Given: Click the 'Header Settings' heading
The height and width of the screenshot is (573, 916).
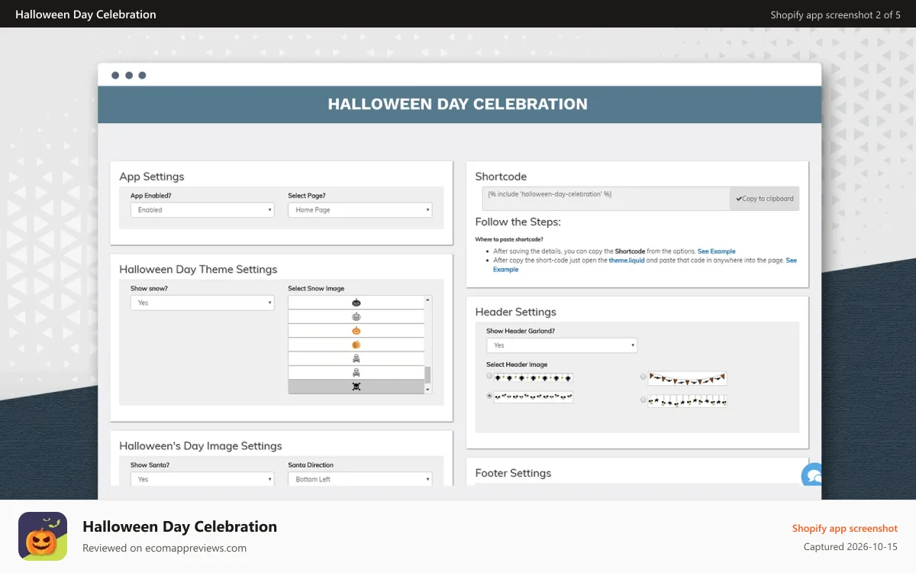Looking at the screenshot, I should [516, 312].
